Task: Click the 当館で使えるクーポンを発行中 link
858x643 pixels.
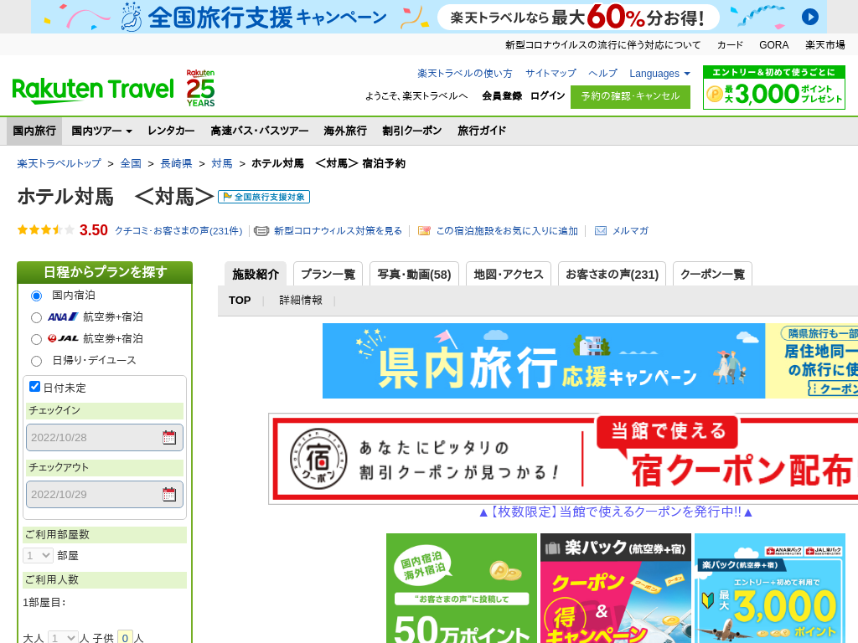Action: point(616,512)
